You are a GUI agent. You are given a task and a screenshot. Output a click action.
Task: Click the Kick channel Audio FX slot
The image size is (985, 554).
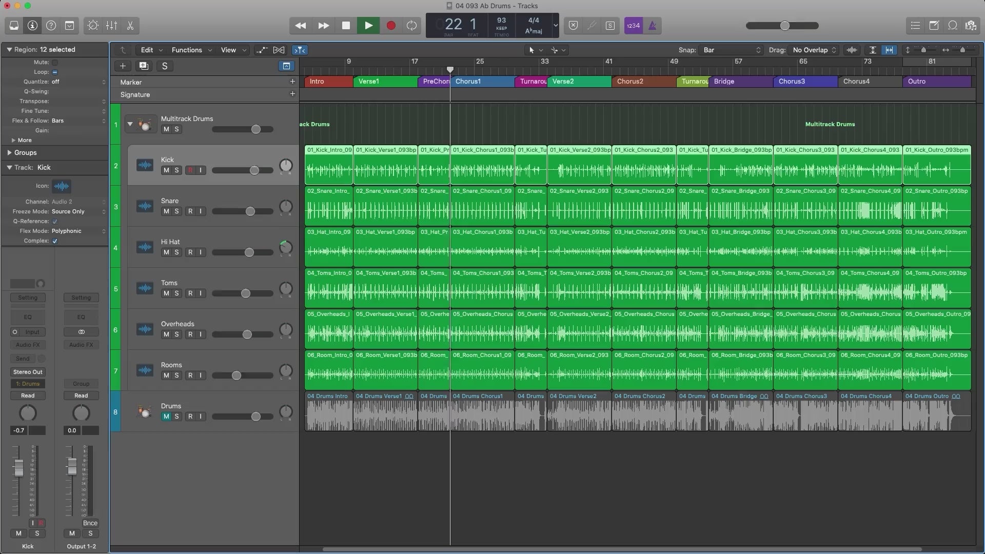coord(28,345)
